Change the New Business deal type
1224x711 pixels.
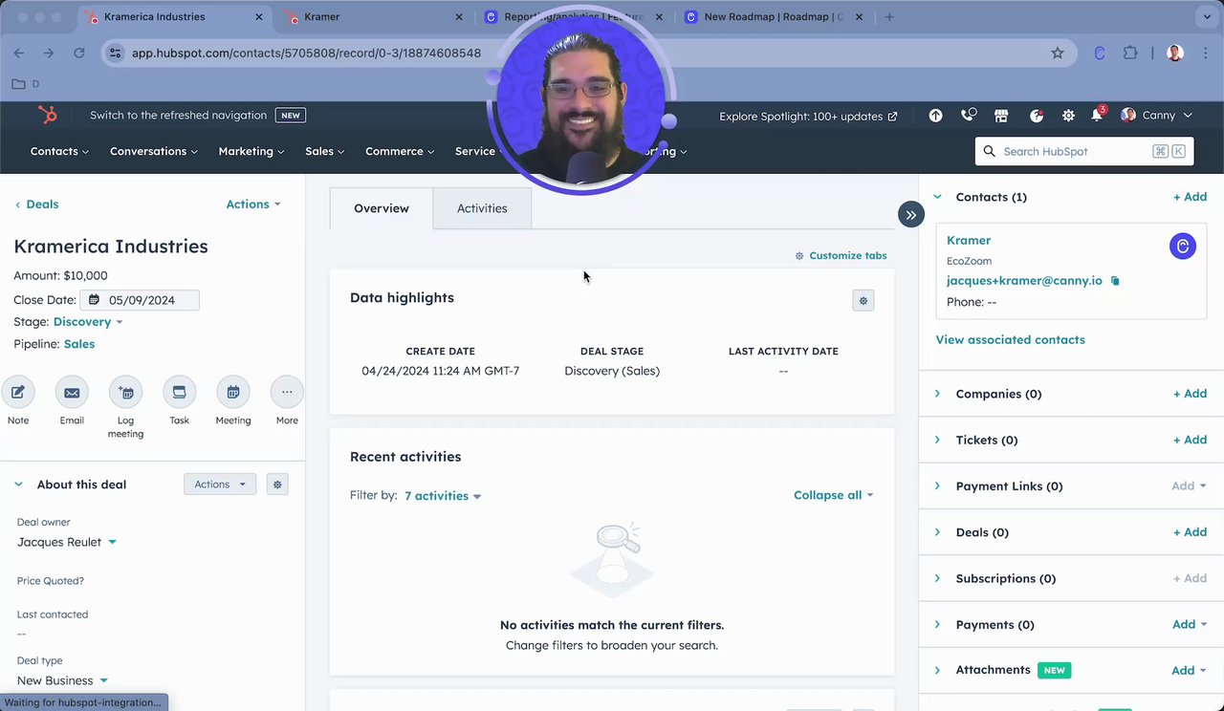coord(63,680)
